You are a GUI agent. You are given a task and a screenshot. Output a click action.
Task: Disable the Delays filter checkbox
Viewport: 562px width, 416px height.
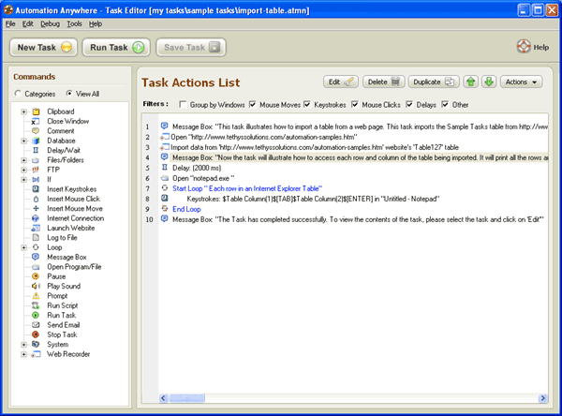pyautogui.click(x=409, y=104)
